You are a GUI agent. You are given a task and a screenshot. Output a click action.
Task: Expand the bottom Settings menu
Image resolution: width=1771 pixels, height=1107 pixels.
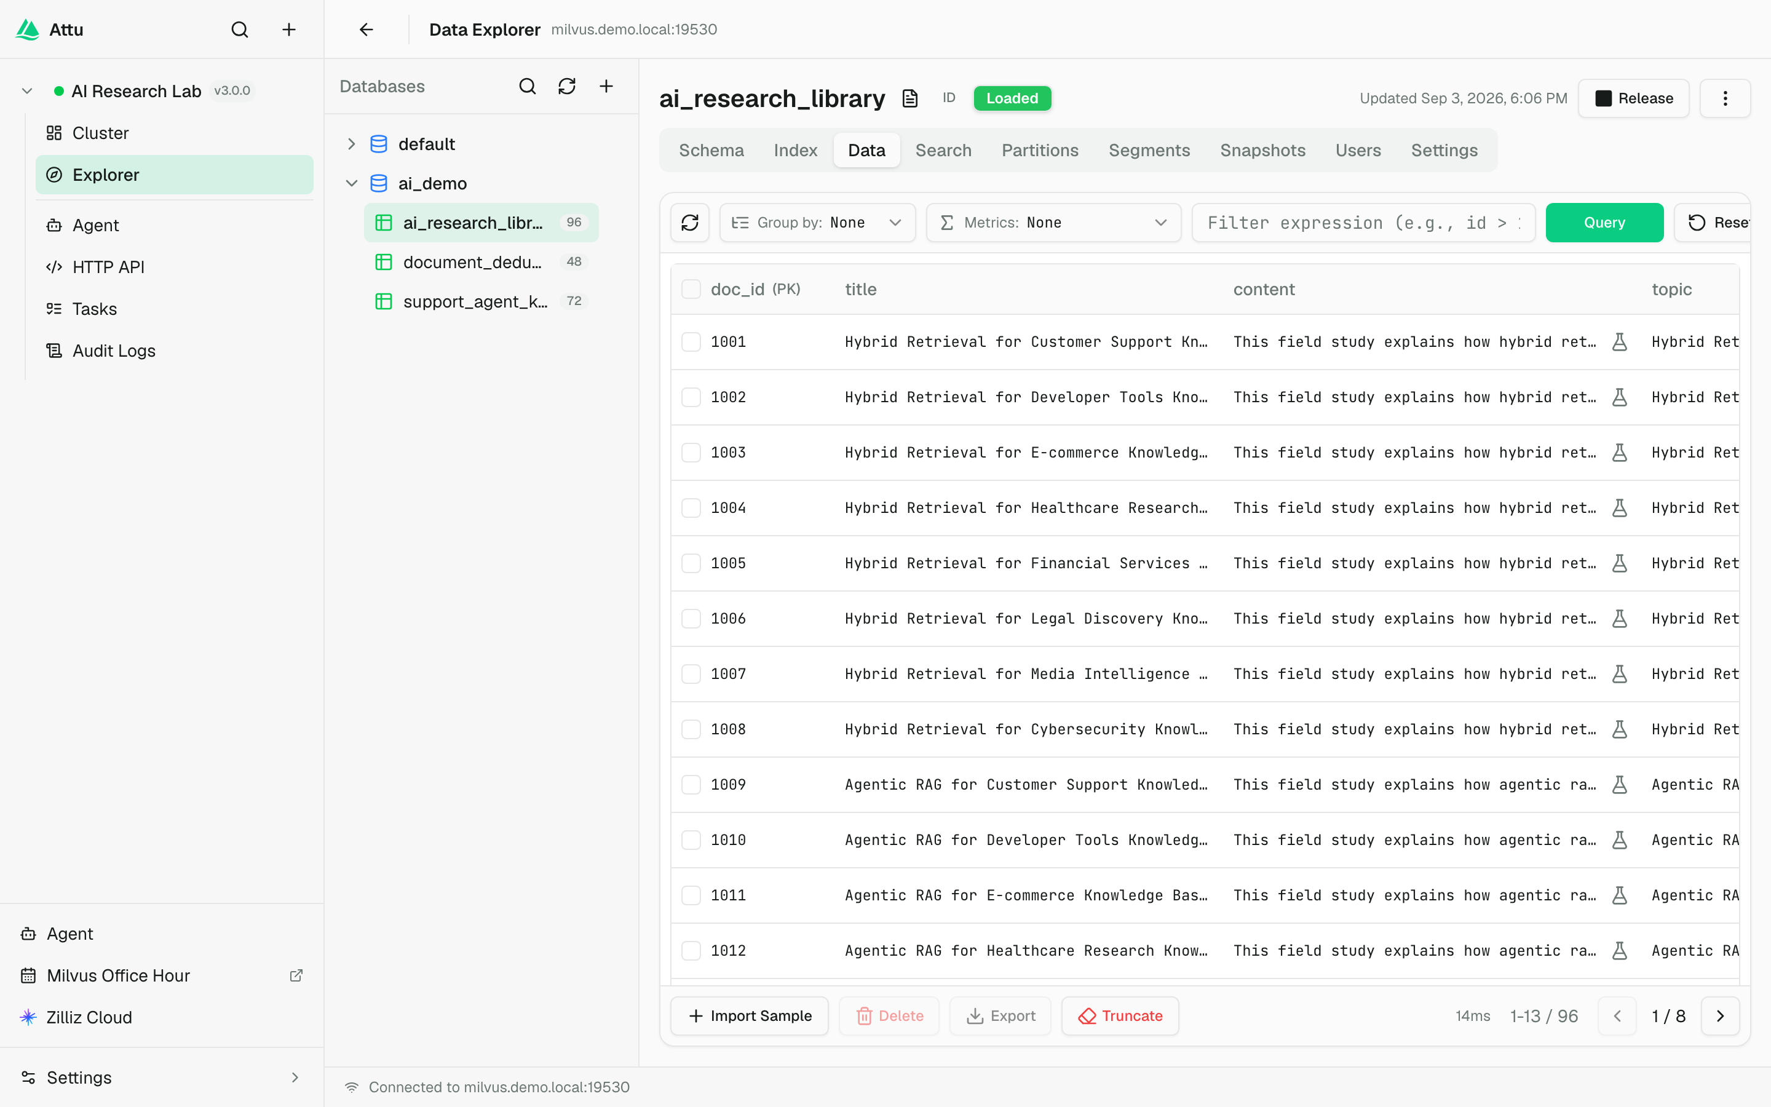point(161,1077)
